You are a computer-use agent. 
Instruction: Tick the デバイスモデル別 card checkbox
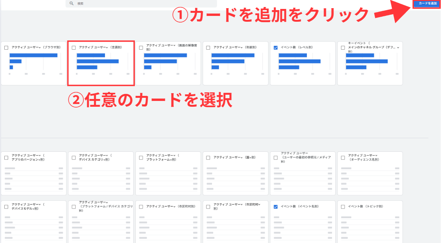tap(6, 207)
